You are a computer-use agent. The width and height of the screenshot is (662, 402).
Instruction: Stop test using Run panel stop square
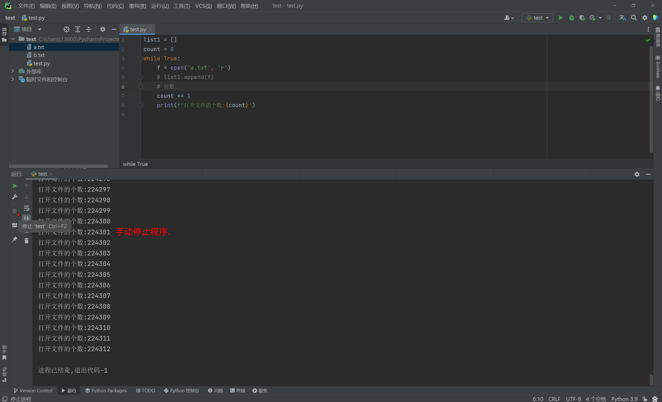click(15, 211)
